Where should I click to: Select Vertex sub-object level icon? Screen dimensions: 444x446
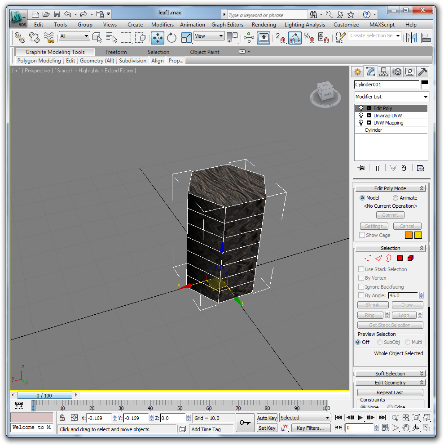click(x=368, y=258)
